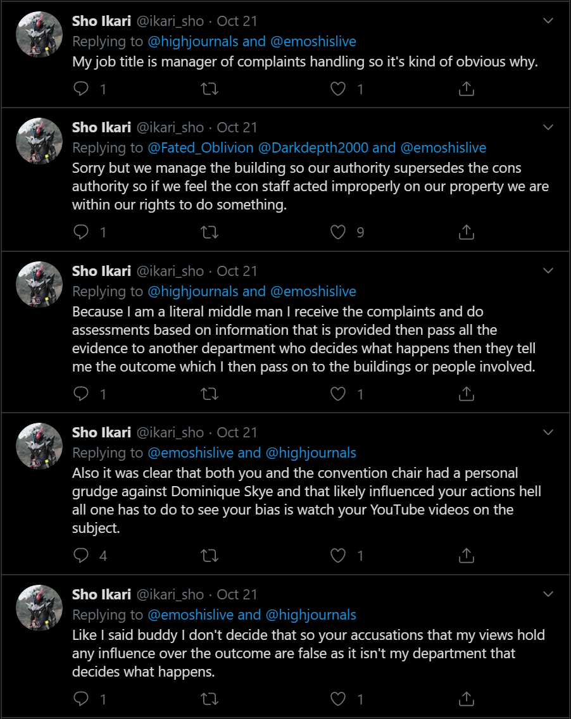This screenshot has width=571, height=719.
Task: Expand the menu chevron on the 'manage the building' tweet
Action: click(x=548, y=127)
